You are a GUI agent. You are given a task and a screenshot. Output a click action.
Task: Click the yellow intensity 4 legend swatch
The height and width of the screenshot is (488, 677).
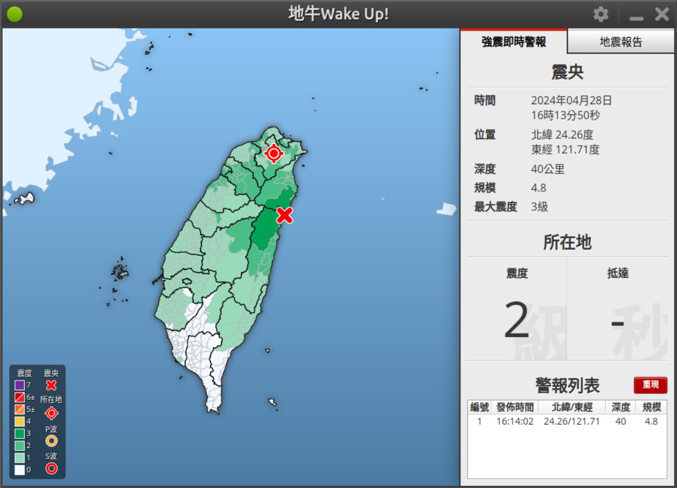coord(20,421)
